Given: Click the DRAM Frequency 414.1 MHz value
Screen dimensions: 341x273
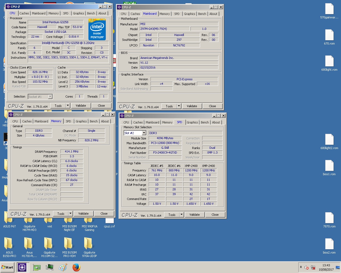Looking at the screenshot, I should click(72, 151).
